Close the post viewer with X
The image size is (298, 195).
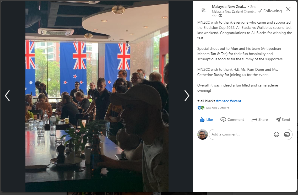(288, 9)
